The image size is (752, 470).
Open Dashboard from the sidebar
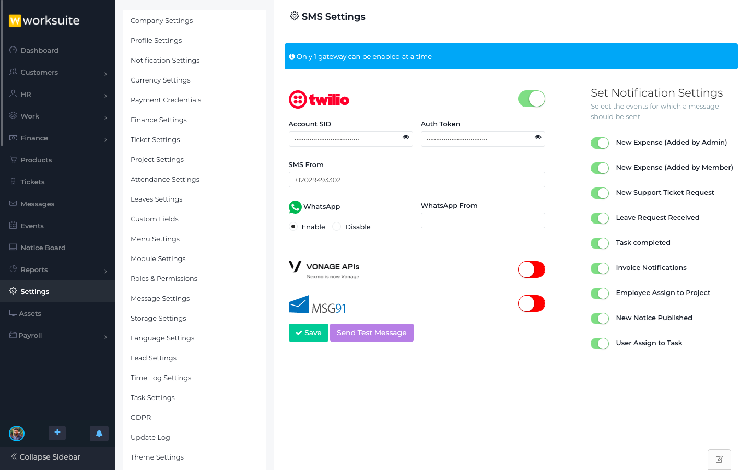[40, 51]
